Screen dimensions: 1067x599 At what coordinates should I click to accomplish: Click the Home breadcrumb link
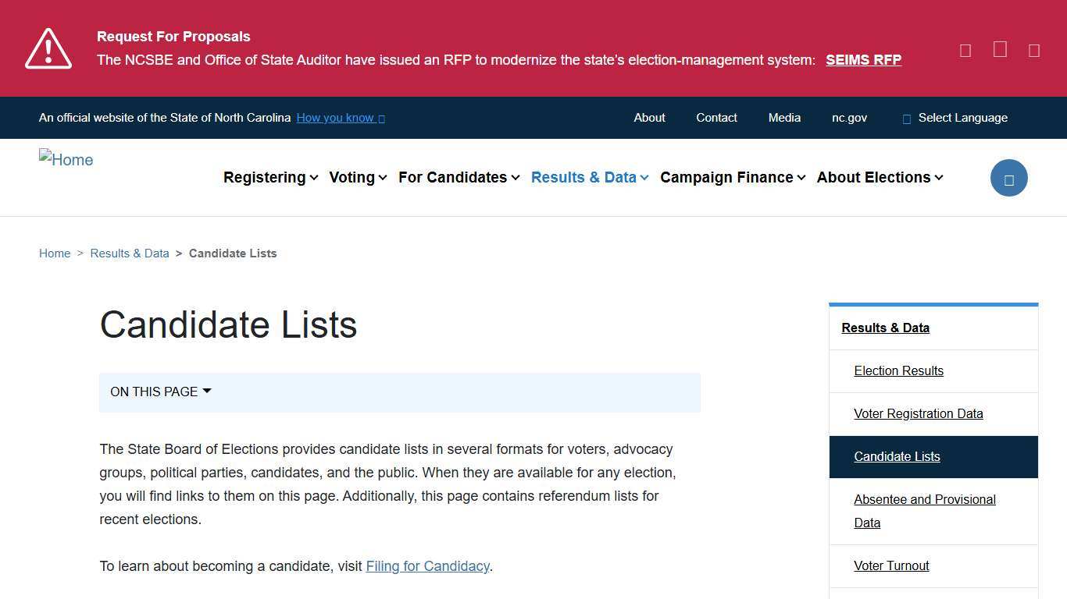pos(55,253)
